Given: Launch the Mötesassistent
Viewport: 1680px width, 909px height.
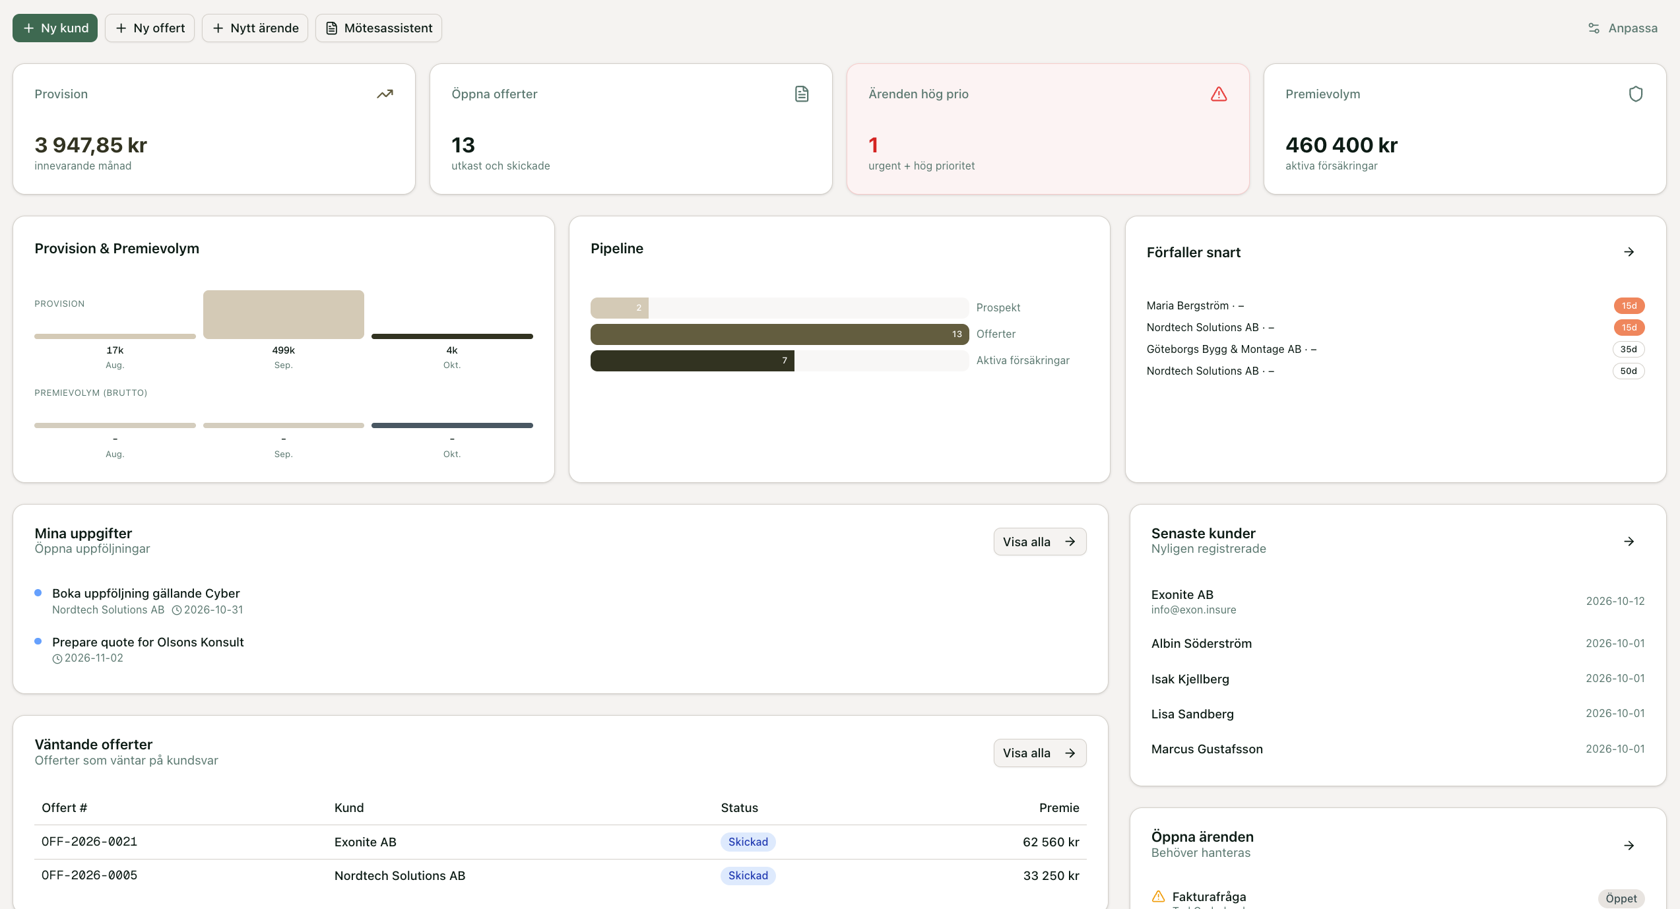Looking at the screenshot, I should [379, 28].
